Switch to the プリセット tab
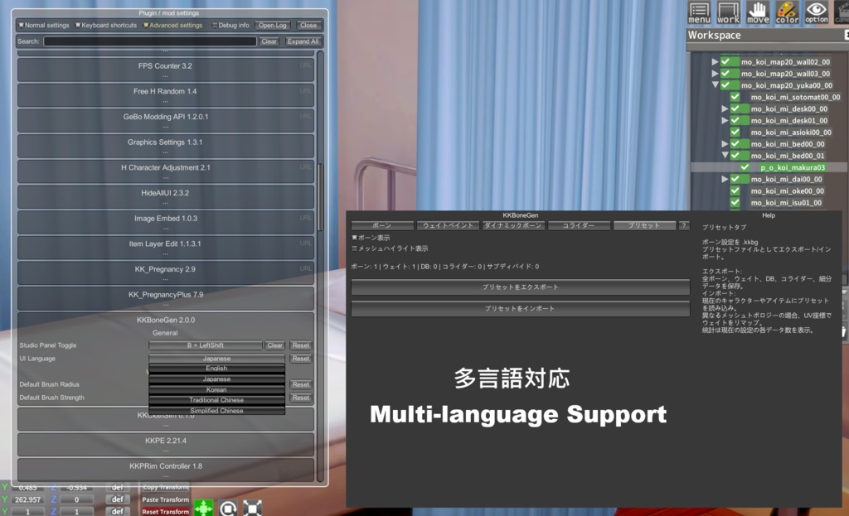Image resolution: width=849 pixels, height=516 pixels. coord(644,225)
